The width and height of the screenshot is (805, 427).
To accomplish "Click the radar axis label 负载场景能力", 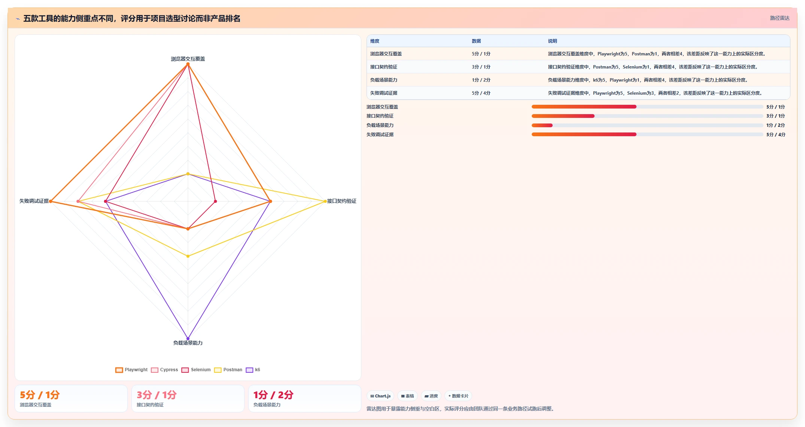I will click(x=188, y=343).
